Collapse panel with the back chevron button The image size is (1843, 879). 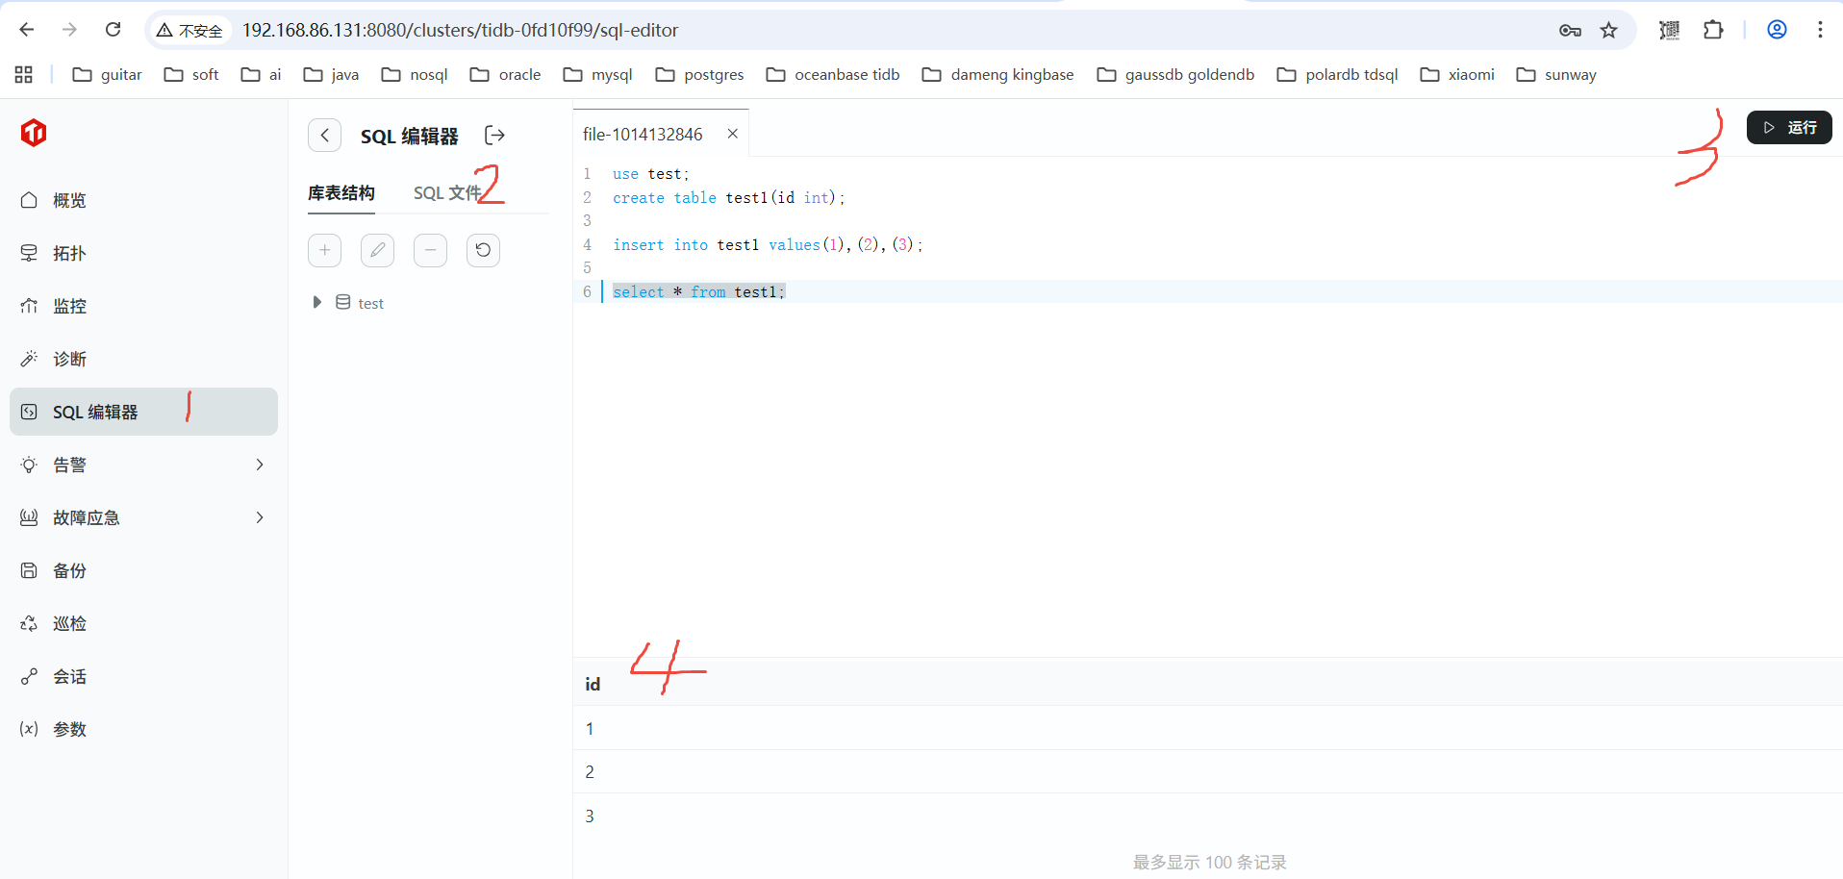325,136
